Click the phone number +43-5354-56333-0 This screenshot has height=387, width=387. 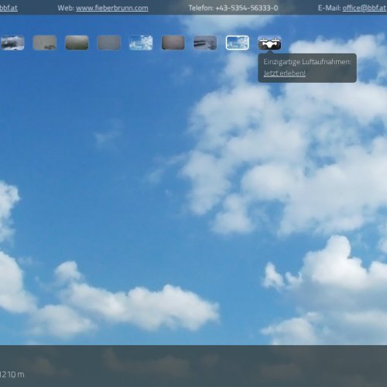[247, 8]
